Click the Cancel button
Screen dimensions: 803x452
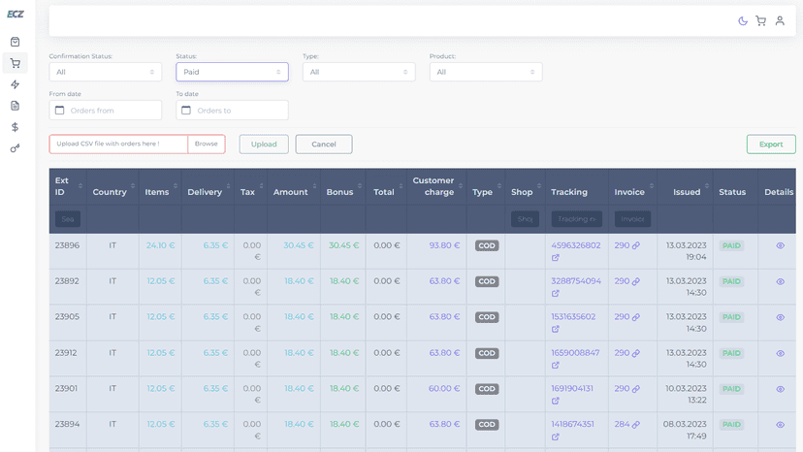[324, 144]
